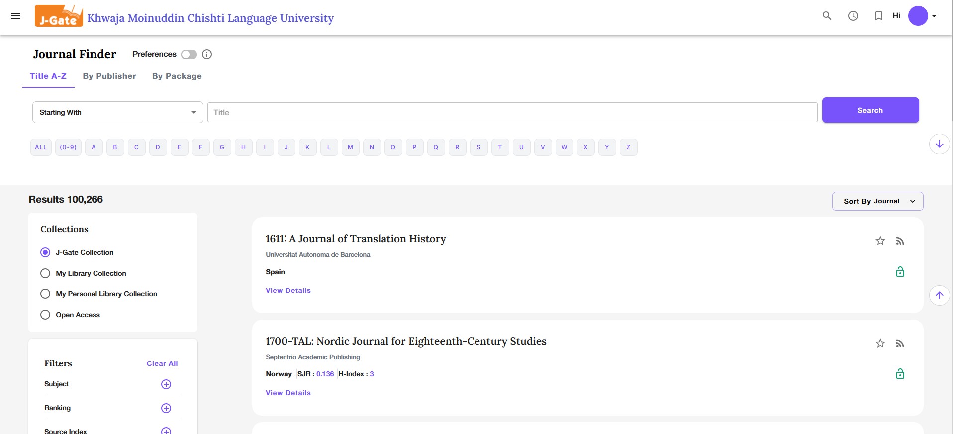
Task: Select My Library Collection radio button
Action: pos(45,273)
